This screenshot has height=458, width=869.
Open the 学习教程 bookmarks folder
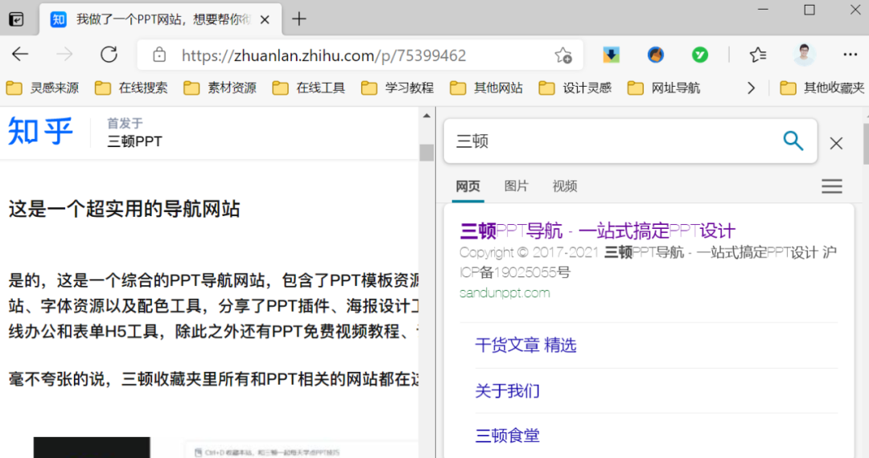click(x=397, y=88)
